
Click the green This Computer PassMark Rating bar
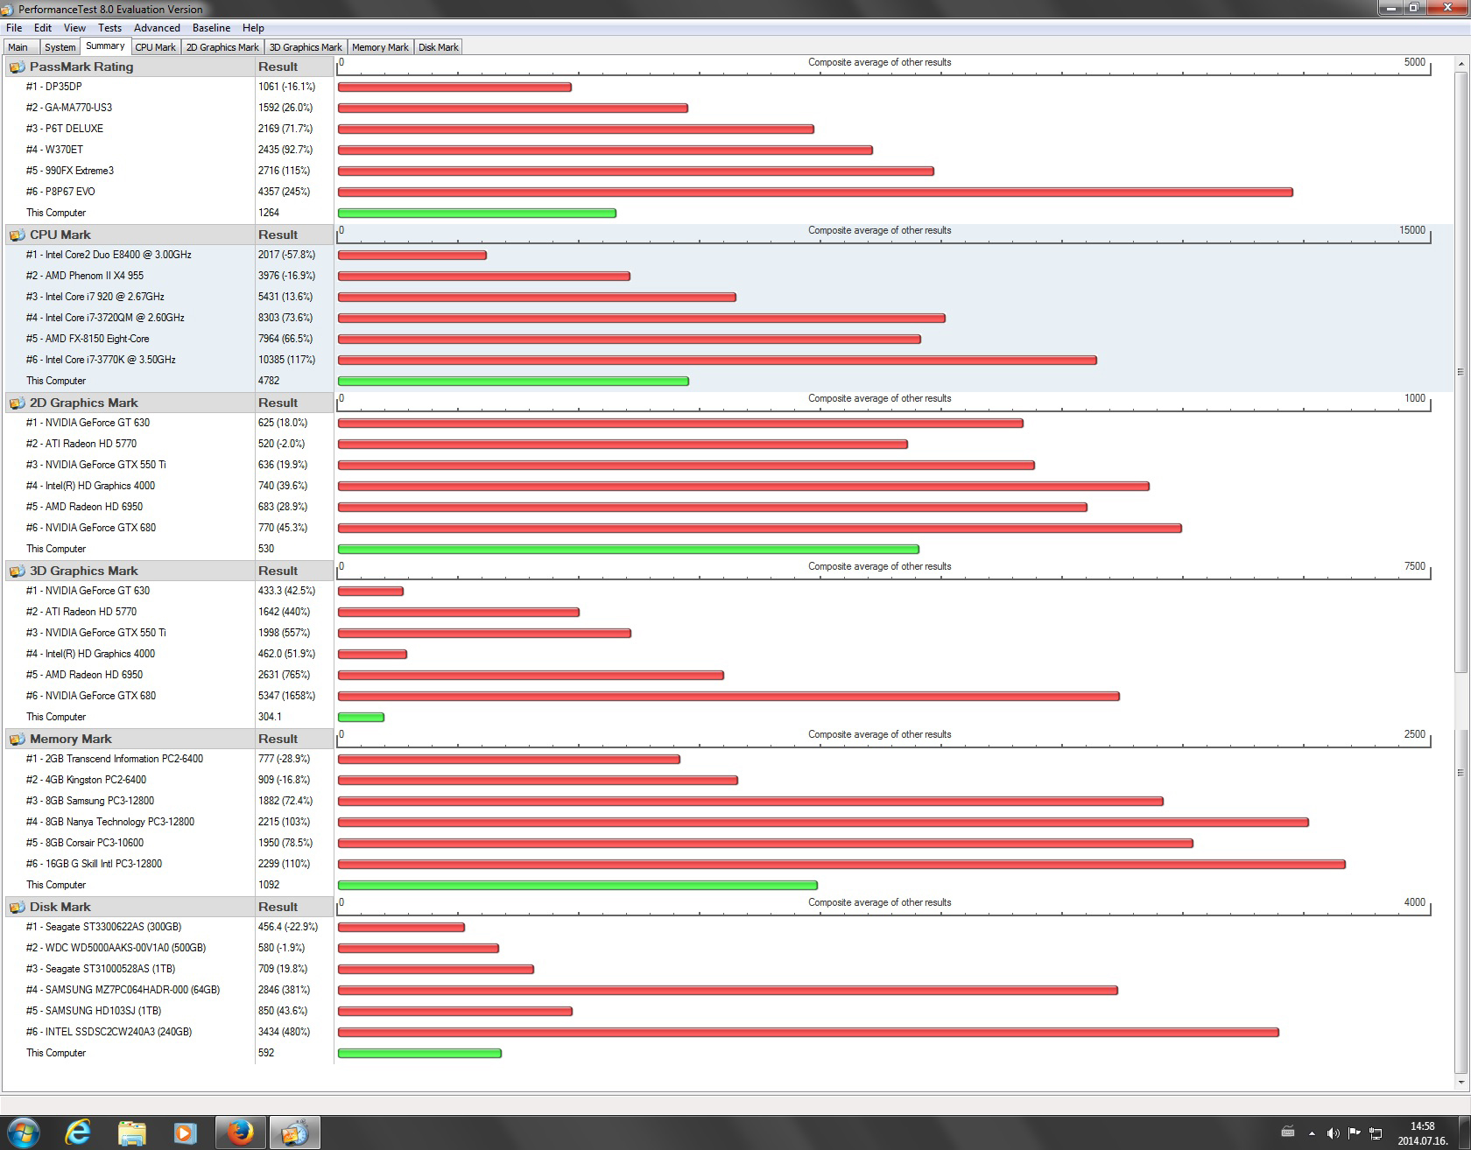(477, 213)
